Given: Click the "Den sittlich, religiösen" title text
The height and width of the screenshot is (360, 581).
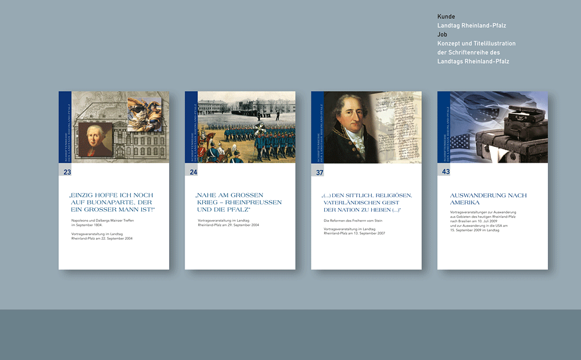Looking at the screenshot, I should pyautogui.click(x=367, y=202).
